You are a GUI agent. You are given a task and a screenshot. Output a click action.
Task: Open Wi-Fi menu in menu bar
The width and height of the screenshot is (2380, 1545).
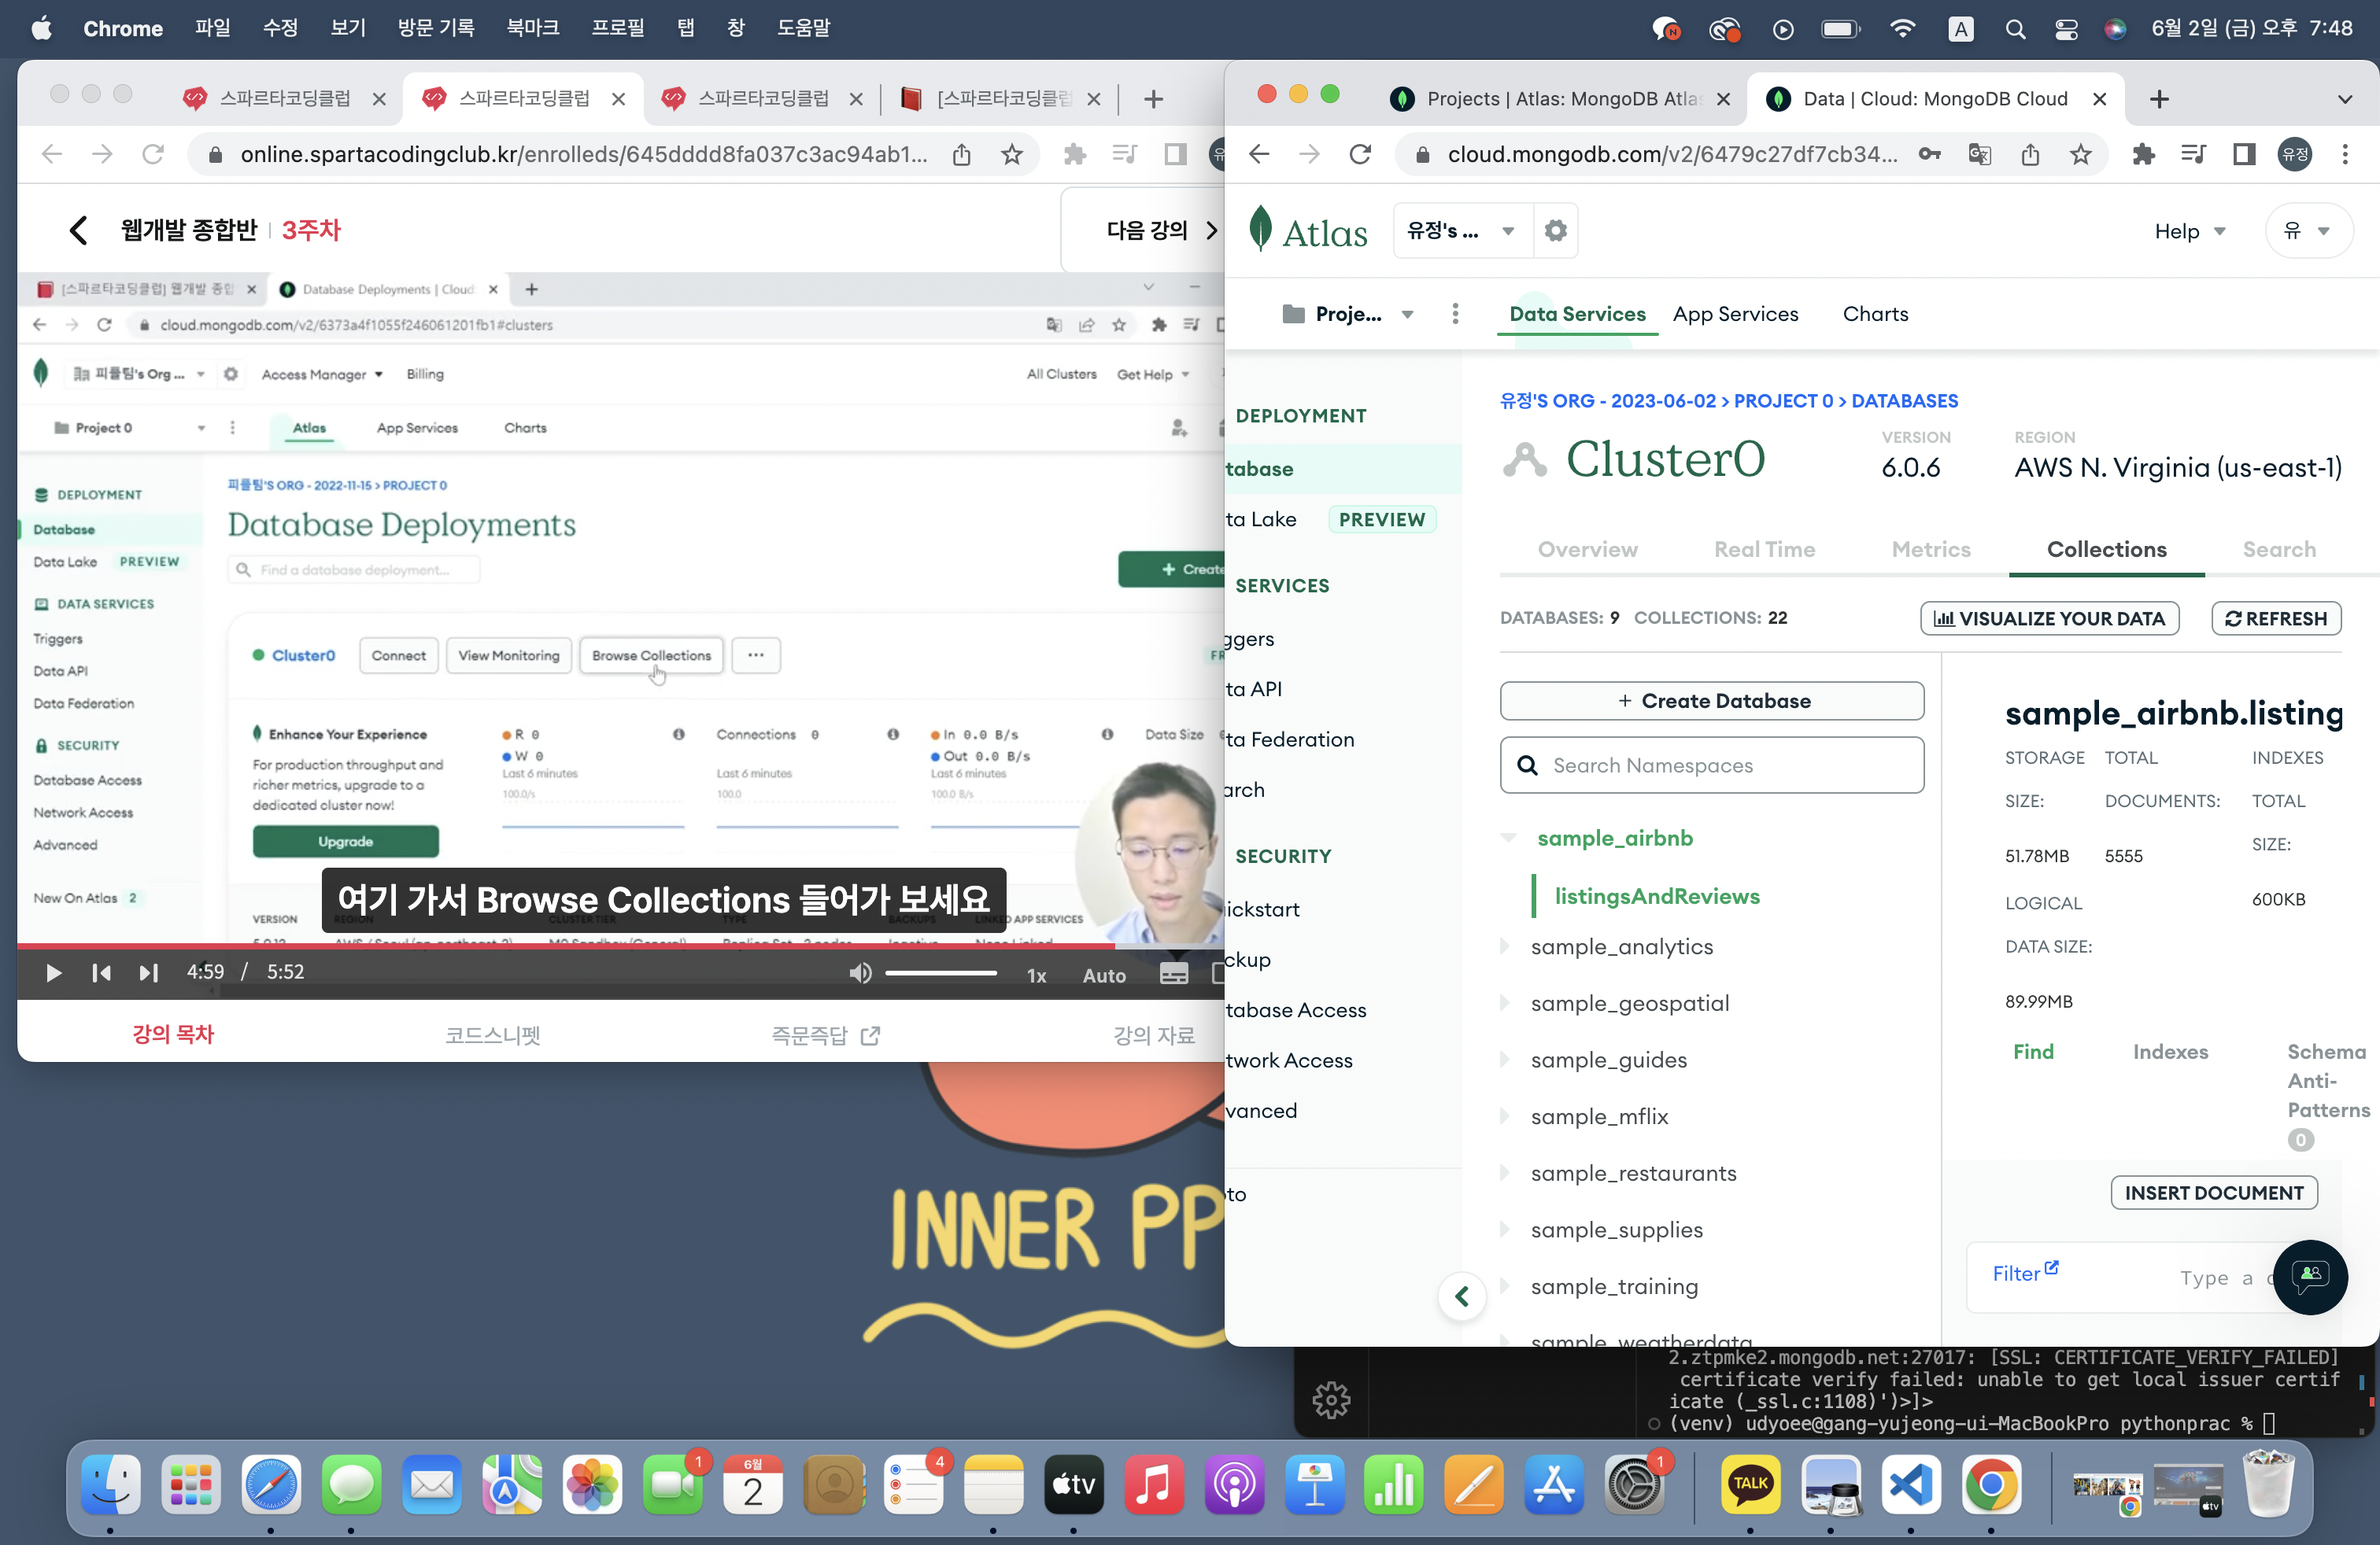1902,29
